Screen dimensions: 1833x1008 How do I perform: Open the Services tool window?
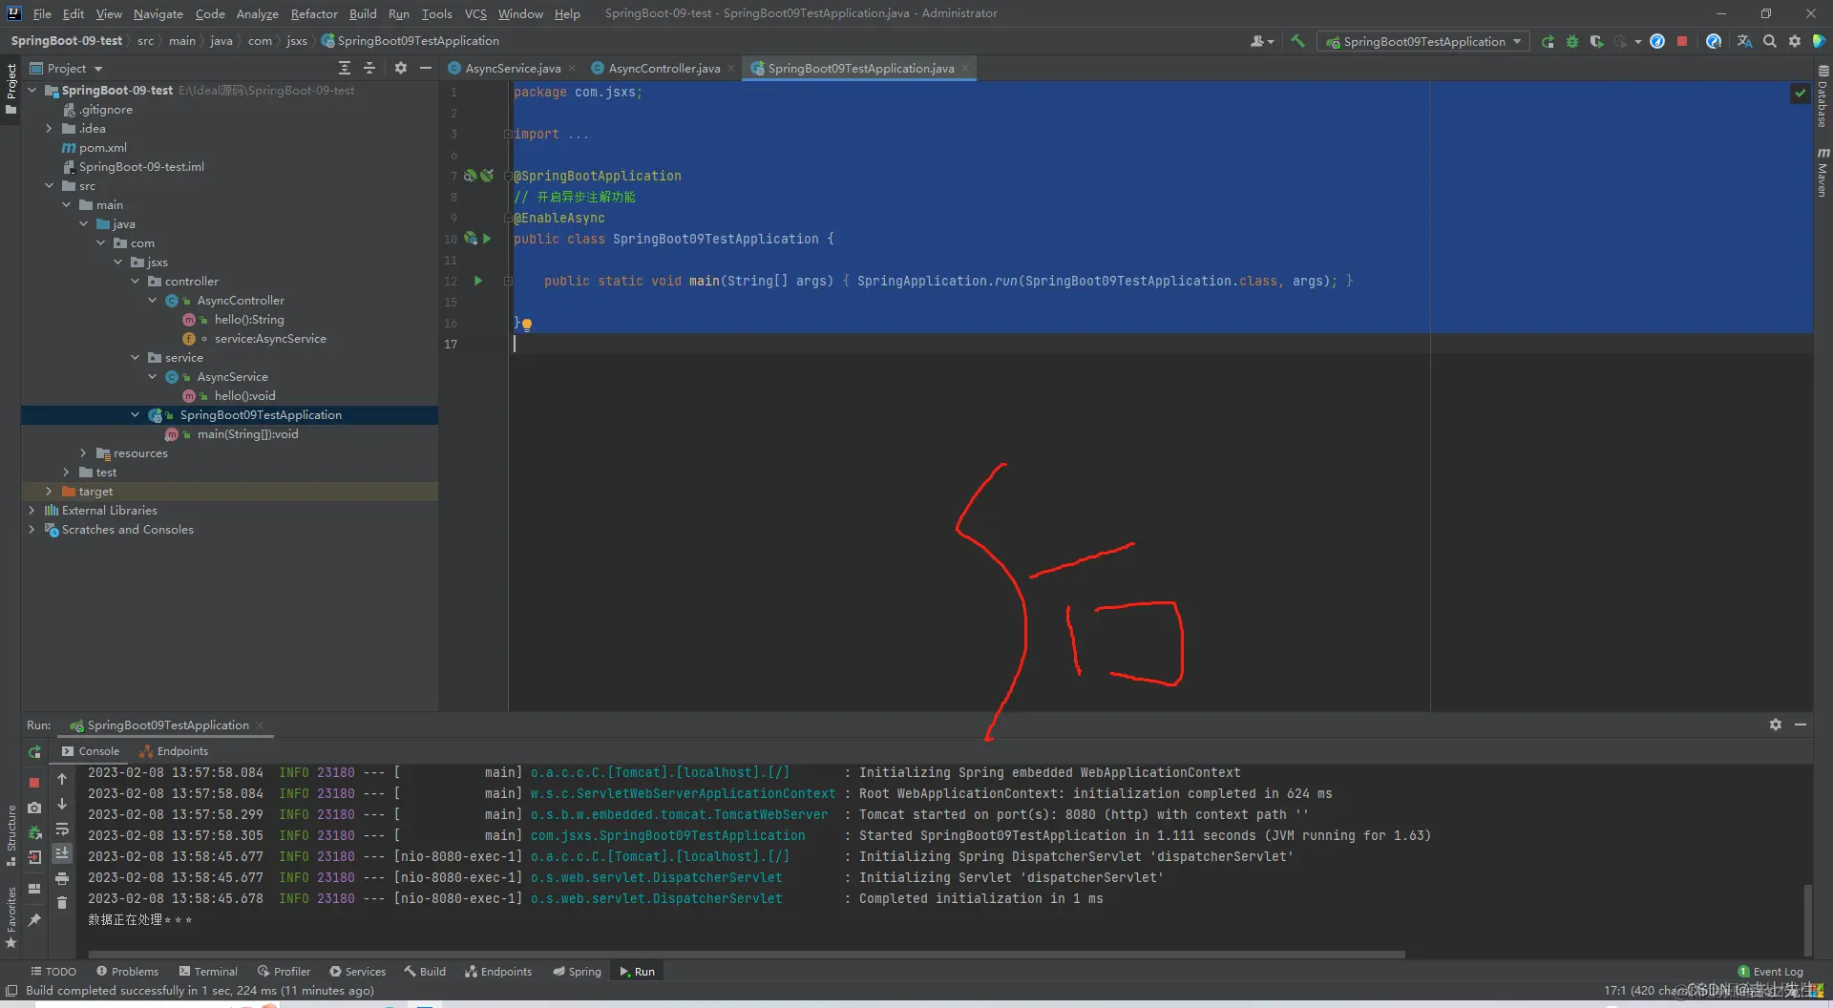pyautogui.click(x=357, y=972)
